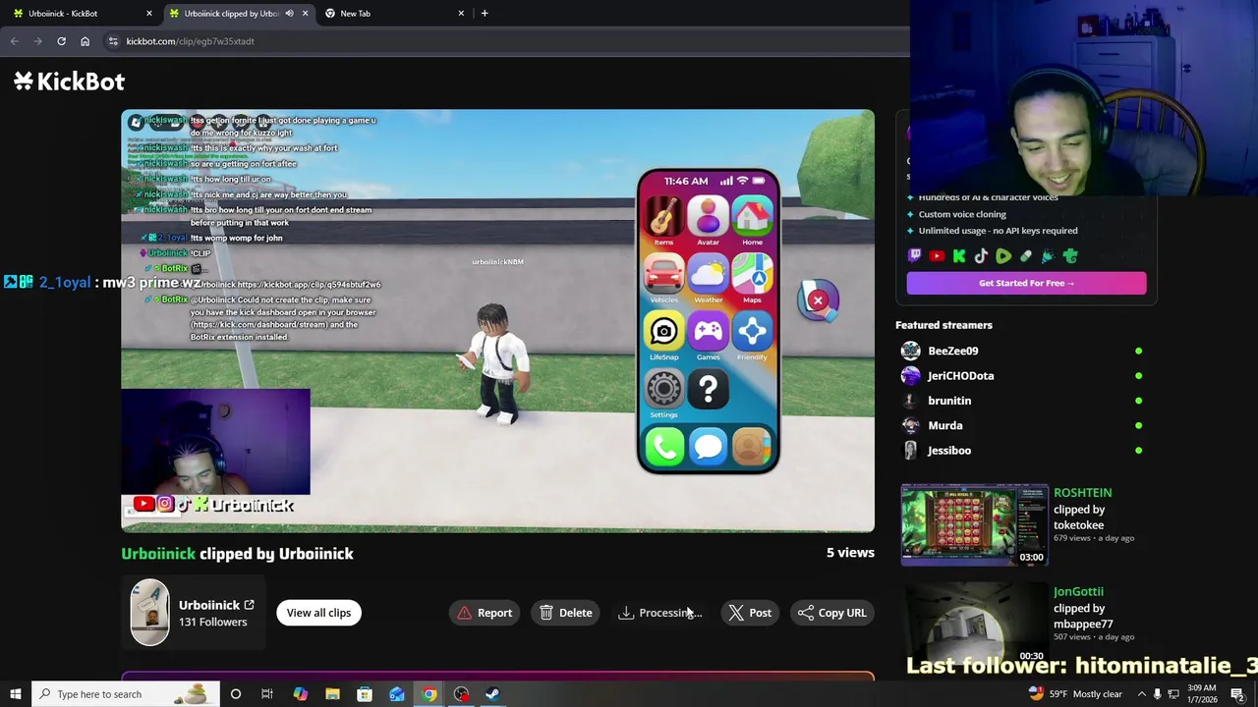Open the JonGottii clip thumbnail
This screenshot has width=1258, height=707.
pos(974,623)
